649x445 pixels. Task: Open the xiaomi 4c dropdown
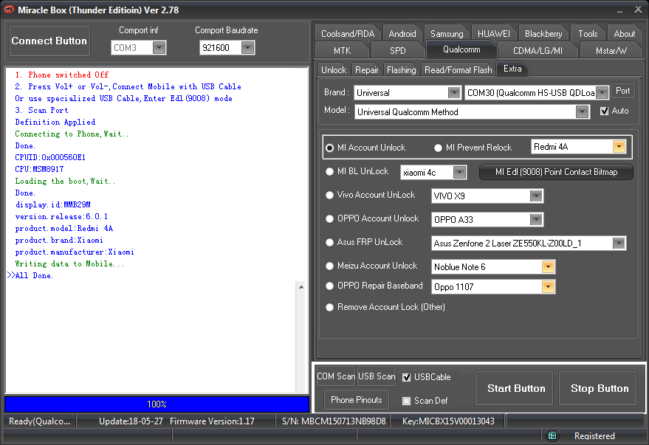459,172
